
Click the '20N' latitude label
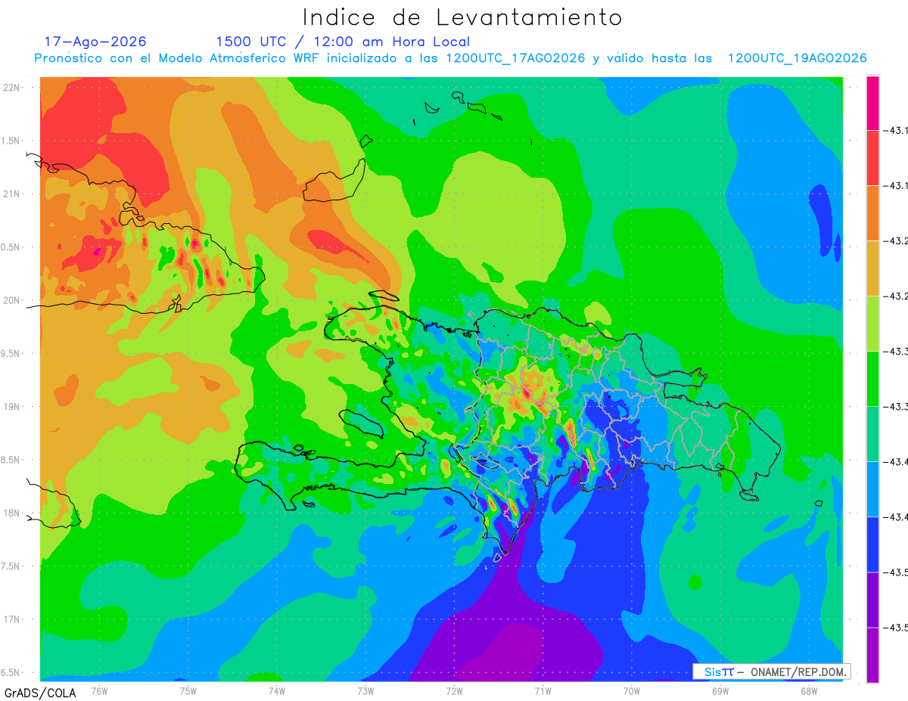(12, 300)
